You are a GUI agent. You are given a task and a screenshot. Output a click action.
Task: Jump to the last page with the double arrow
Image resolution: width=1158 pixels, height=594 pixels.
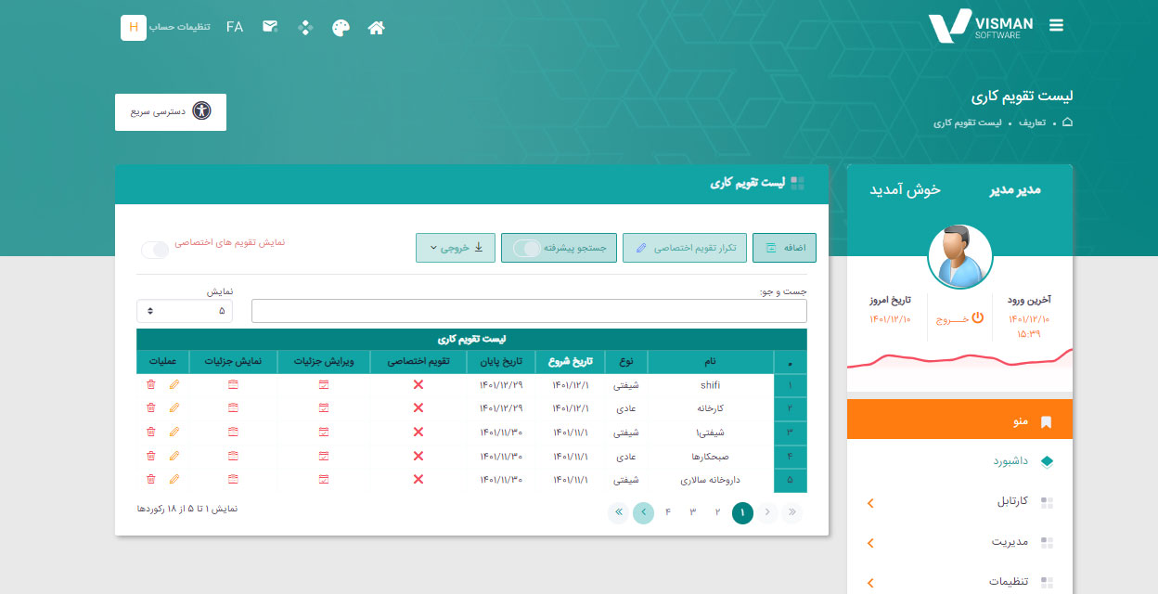point(618,512)
